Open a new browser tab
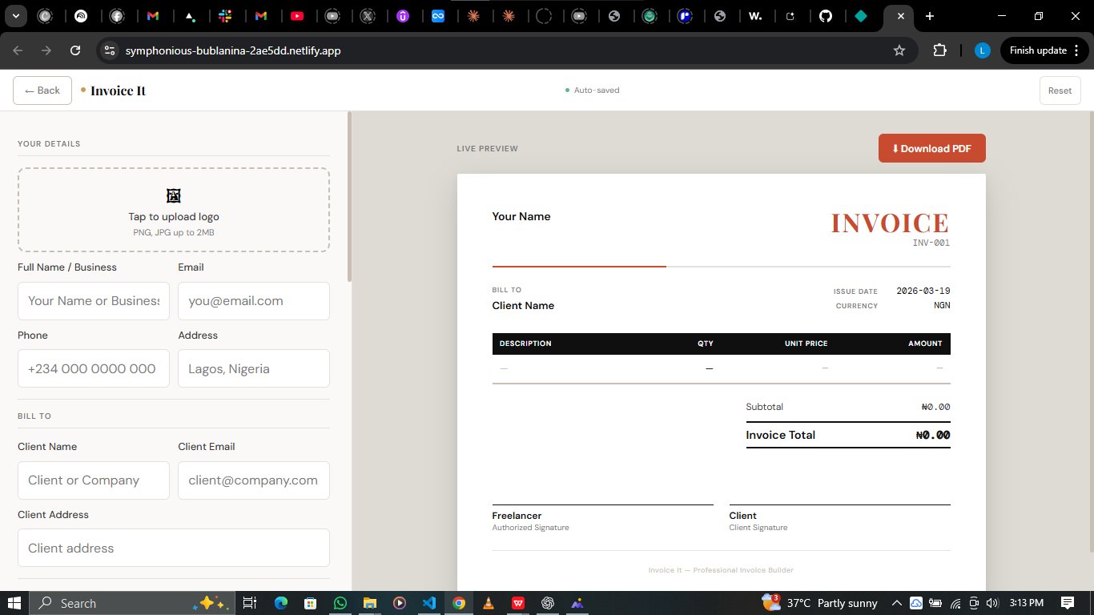The width and height of the screenshot is (1094, 615). pyautogui.click(x=929, y=16)
